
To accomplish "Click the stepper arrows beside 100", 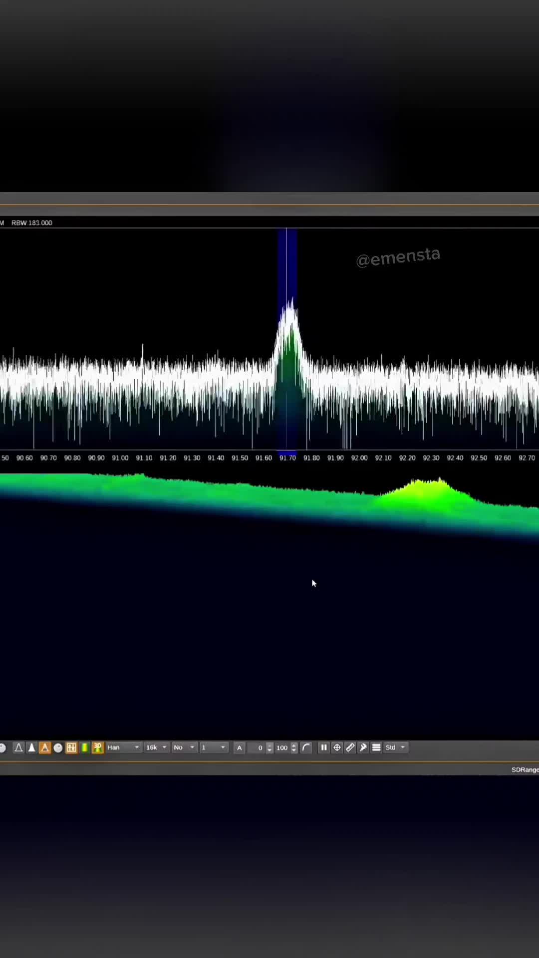I will click(x=294, y=747).
